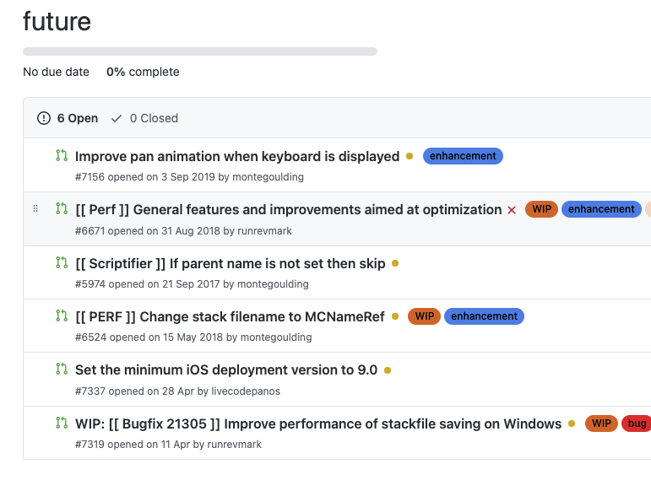Click pull request icon beside iOS deployment item
Image resolution: width=651 pixels, height=480 pixels.
coord(61,369)
